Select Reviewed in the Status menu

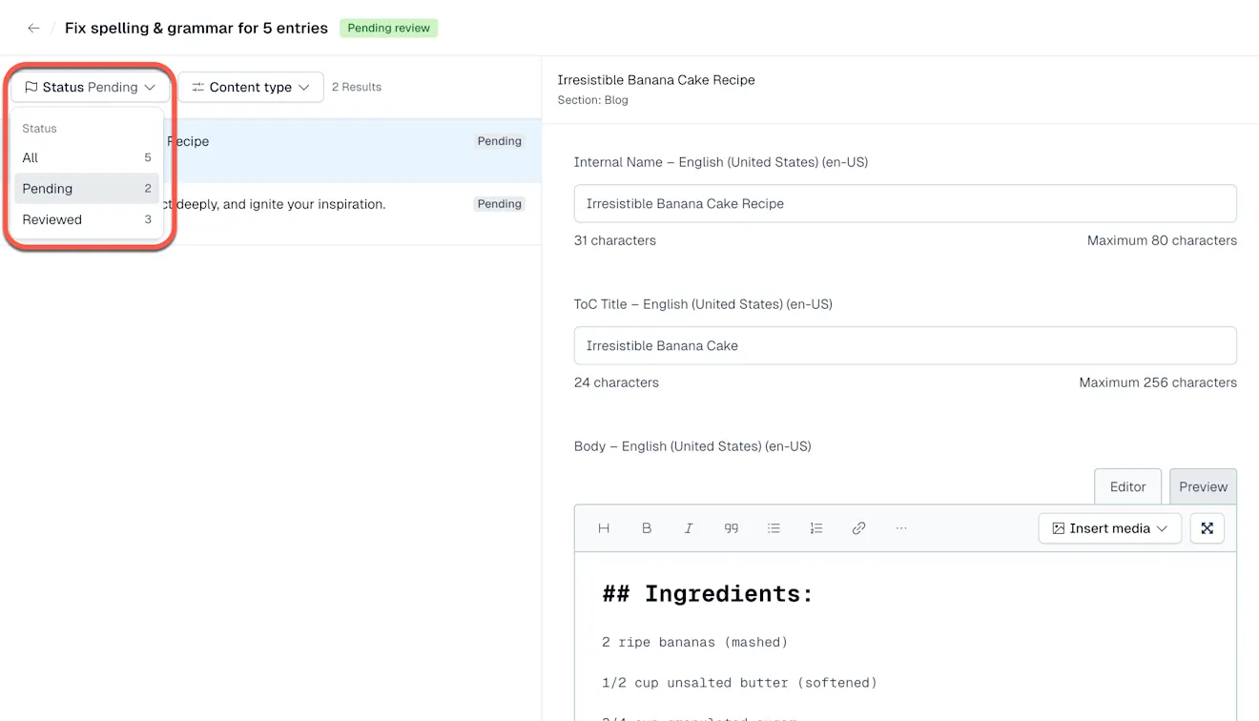[x=87, y=219]
